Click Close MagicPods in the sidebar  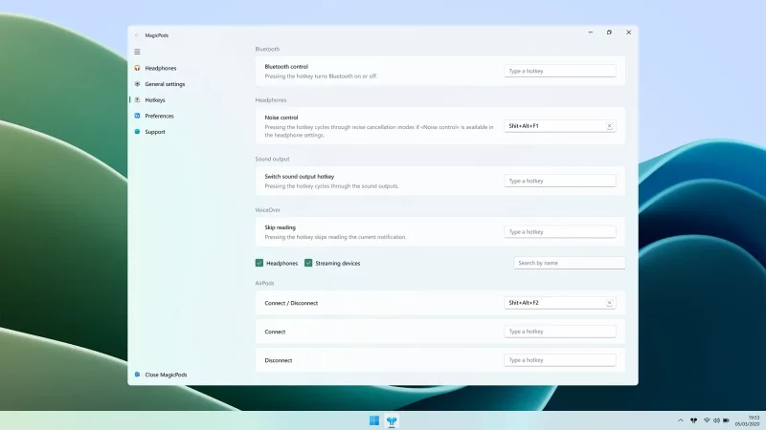click(x=165, y=375)
